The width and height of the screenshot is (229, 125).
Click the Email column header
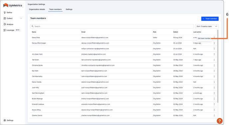tap(84, 32)
